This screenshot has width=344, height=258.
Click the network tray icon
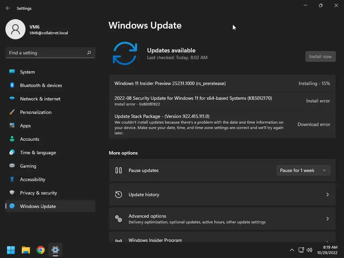[x=301, y=250]
